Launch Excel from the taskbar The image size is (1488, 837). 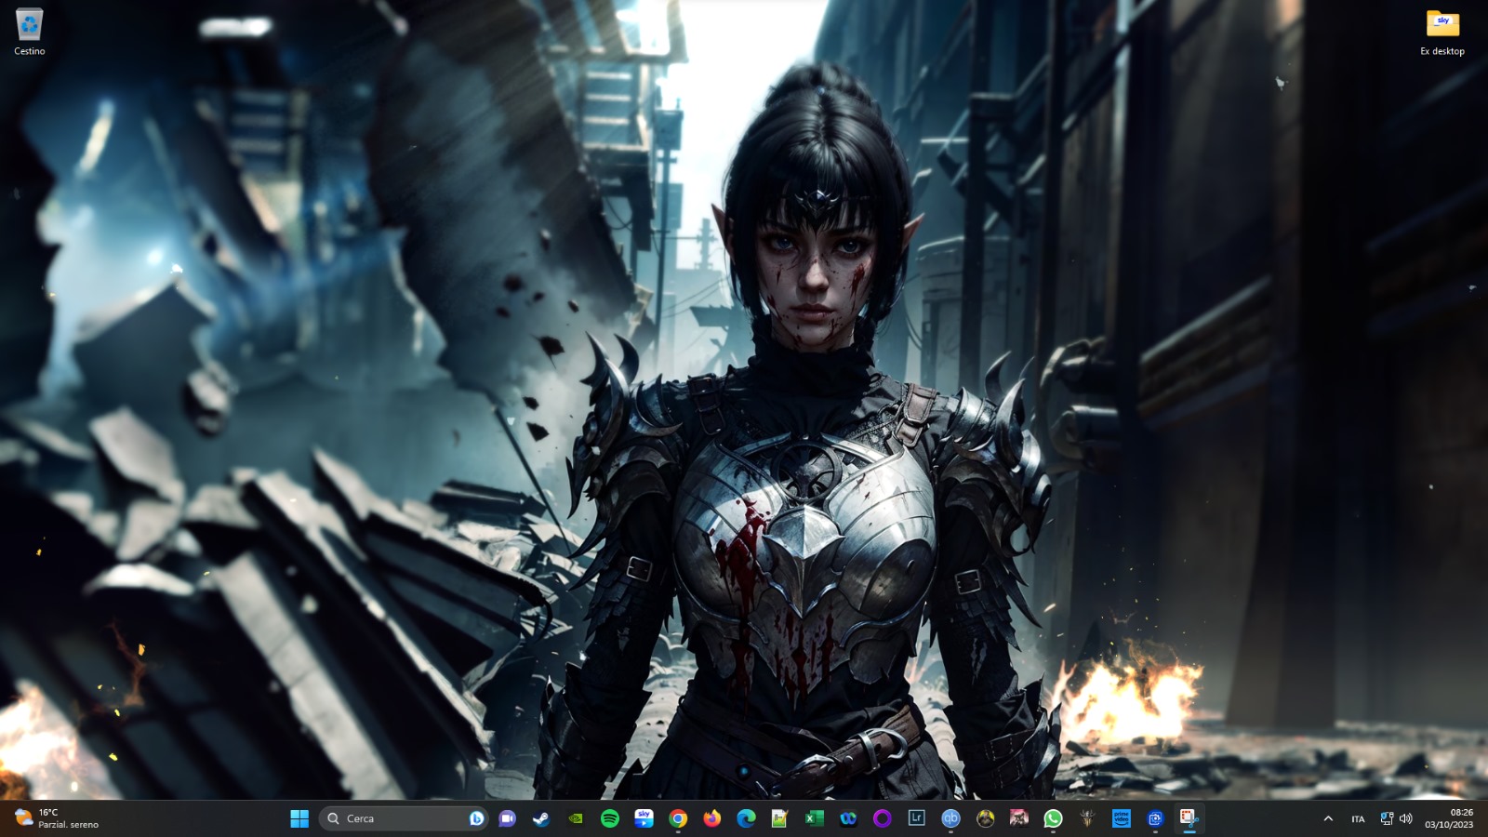pos(814,818)
